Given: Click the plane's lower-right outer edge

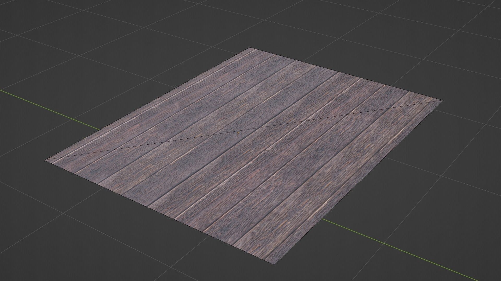Looking at the screenshot, I should tap(359, 182).
